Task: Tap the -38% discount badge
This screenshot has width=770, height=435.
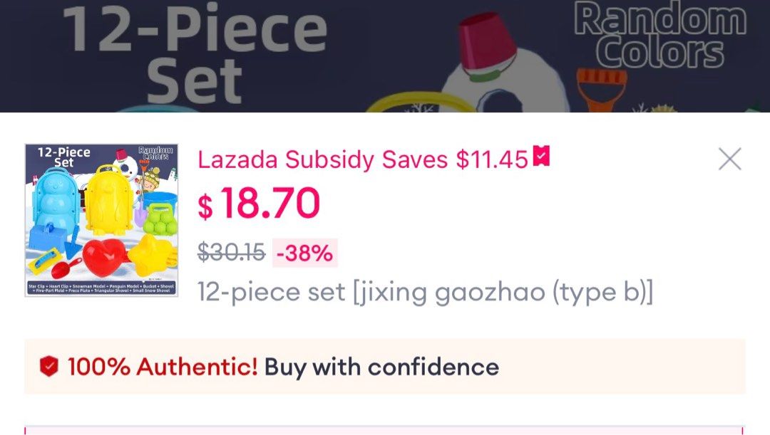Action: 305,253
